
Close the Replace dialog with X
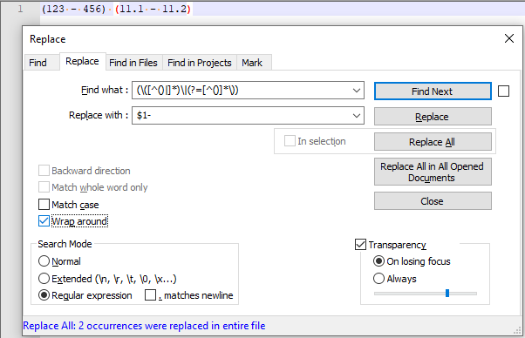(509, 38)
